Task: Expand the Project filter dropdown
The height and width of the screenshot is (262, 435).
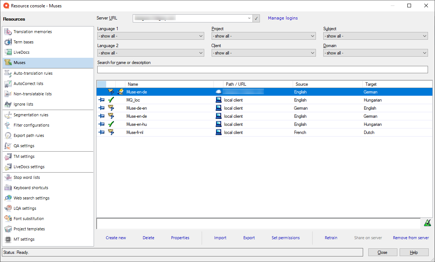Action: 263,36
